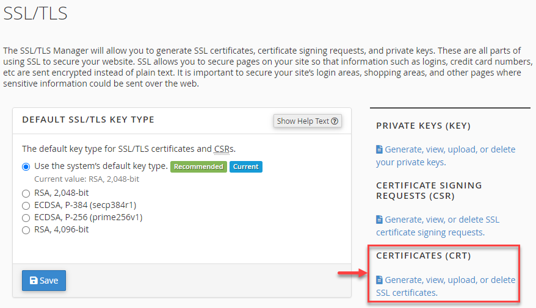Choose the RSA, 2,048-bit key type

(x=26, y=193)
